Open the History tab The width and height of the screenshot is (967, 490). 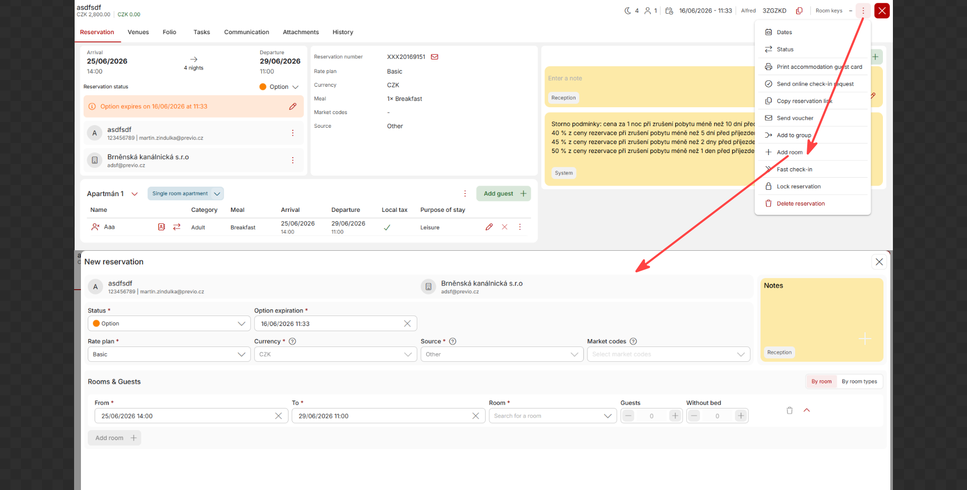pyautogui.click(x=343, y=32)
